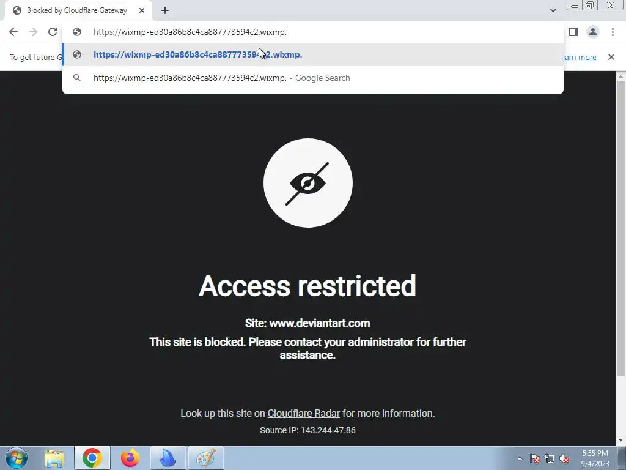Launch Firefox from the taskbar

130,458
